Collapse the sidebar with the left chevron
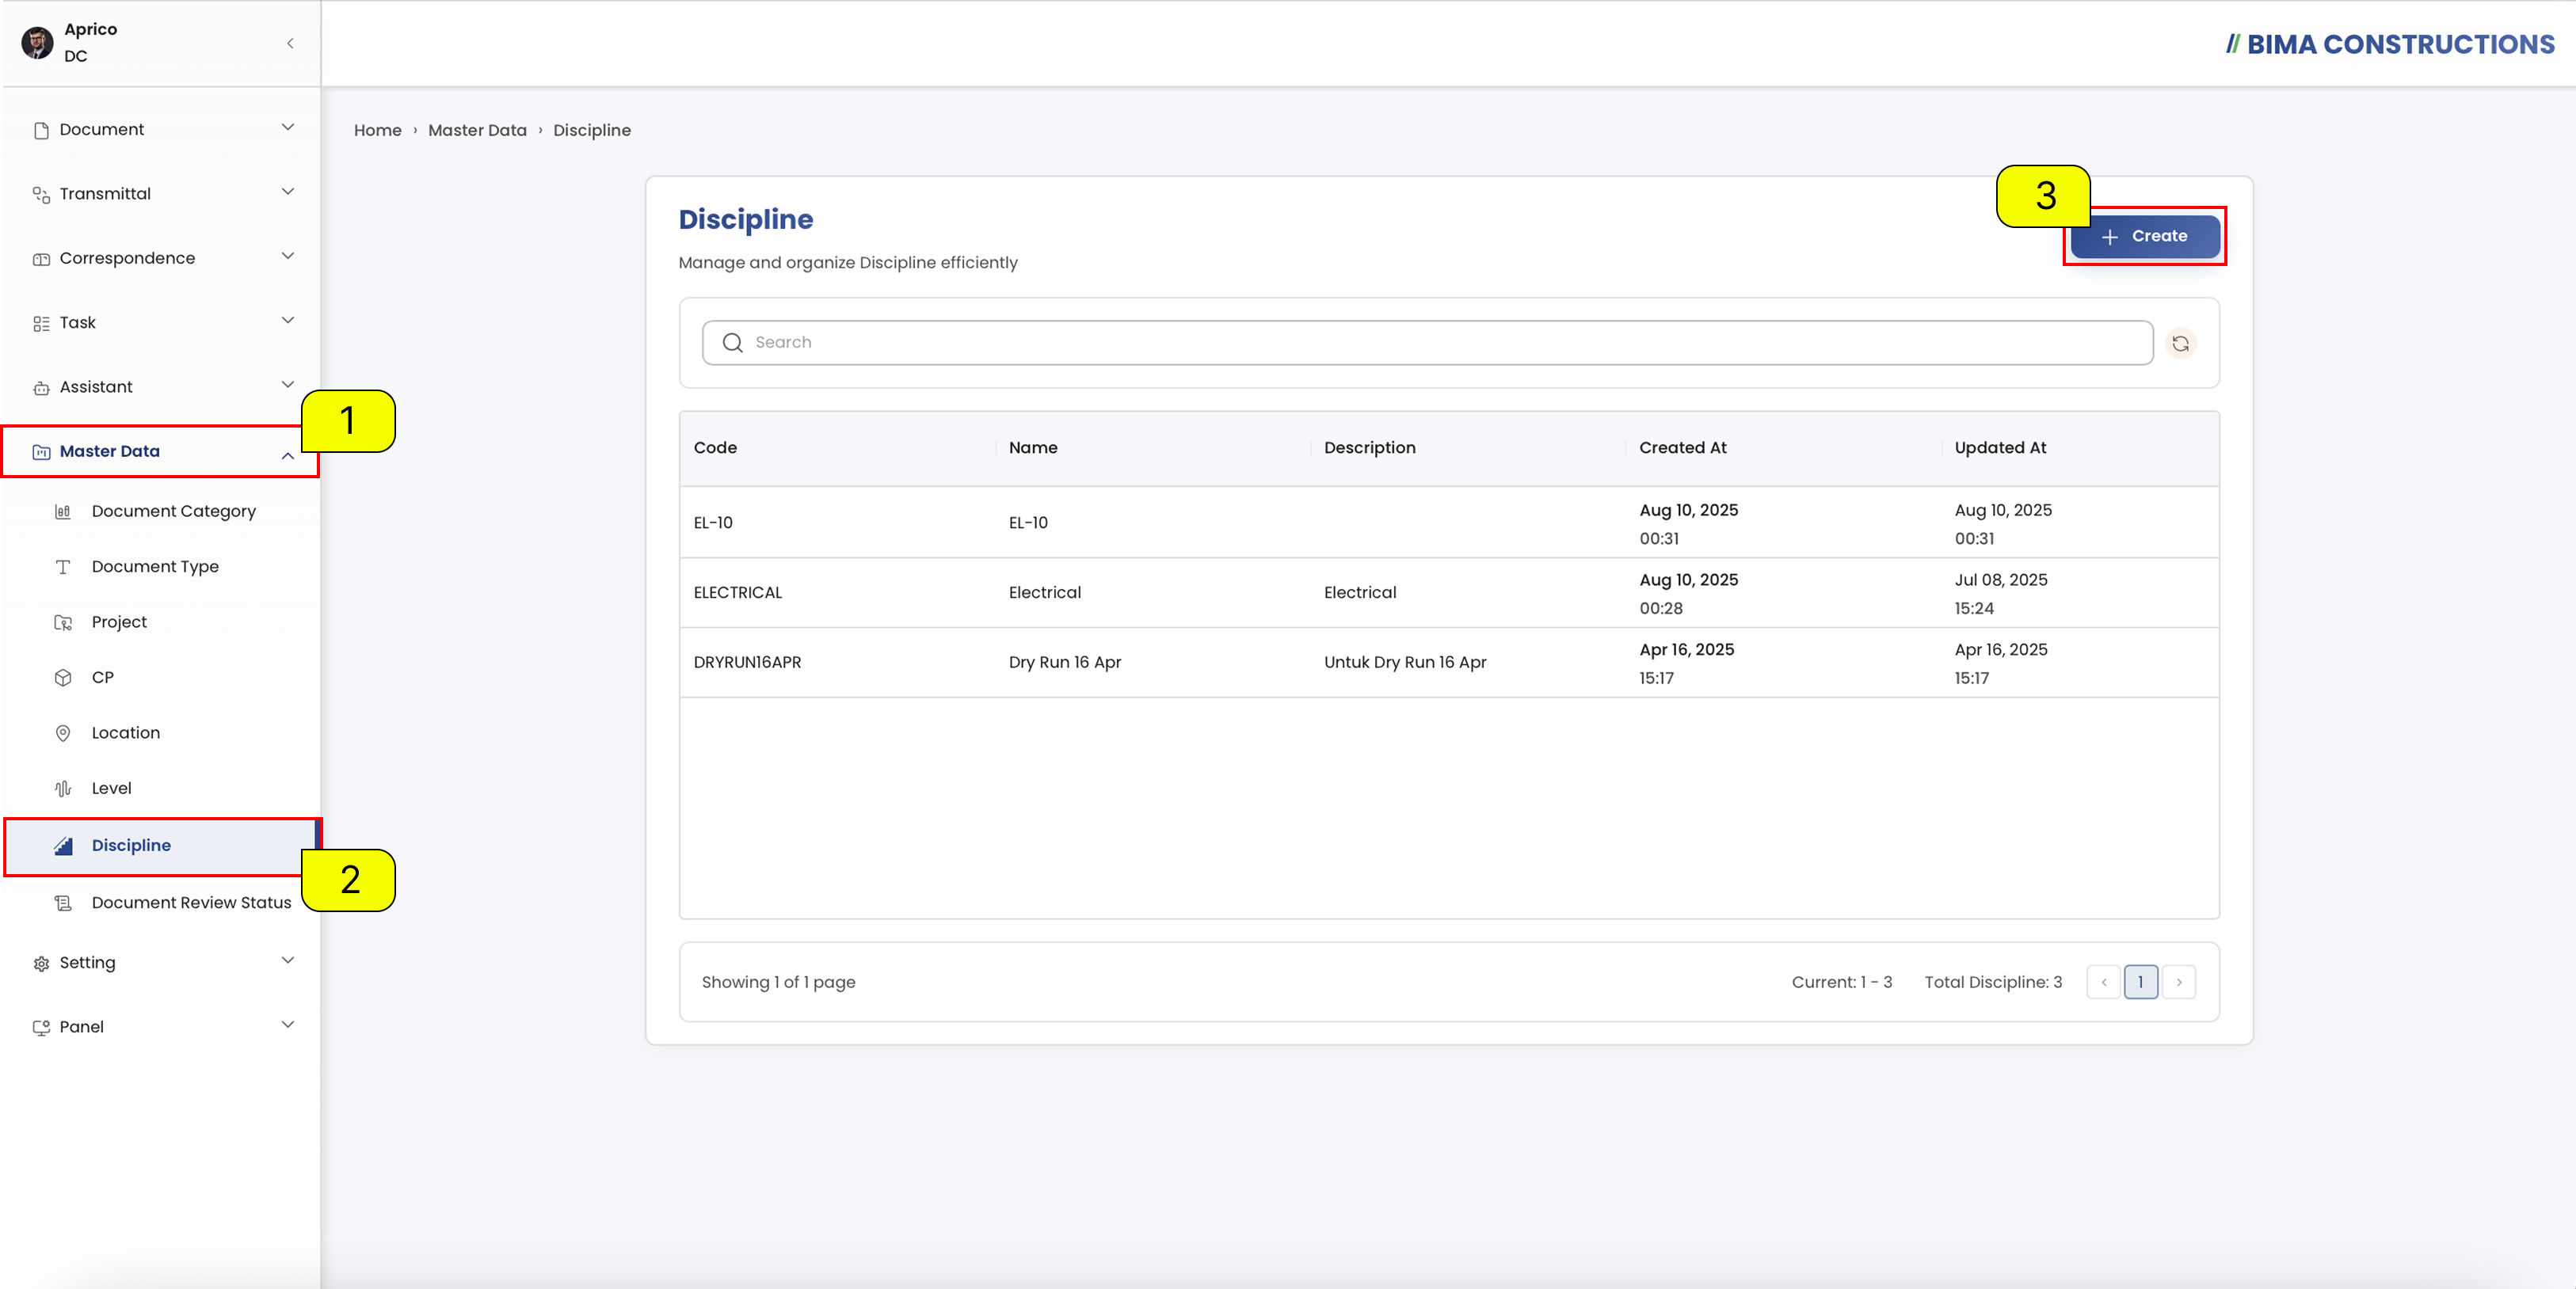 coord(290,43)
